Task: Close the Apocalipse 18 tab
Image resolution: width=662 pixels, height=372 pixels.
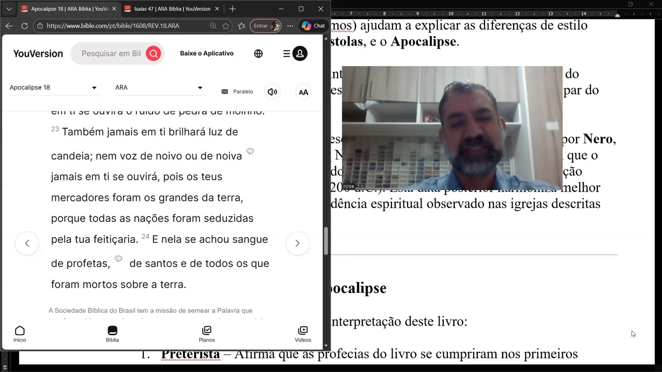Action: tap(114, 9)
